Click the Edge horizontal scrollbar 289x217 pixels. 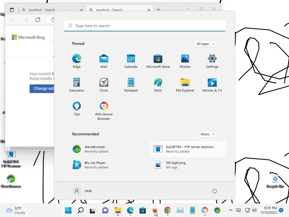(x=32, y=148)
